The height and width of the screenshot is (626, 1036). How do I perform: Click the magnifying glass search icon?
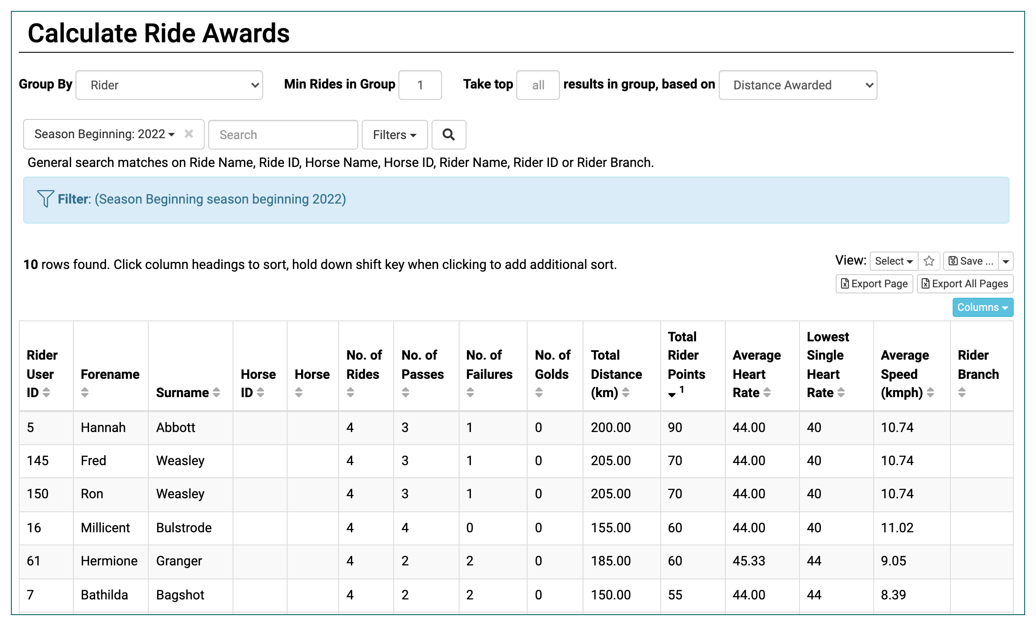tap(448, 135)
